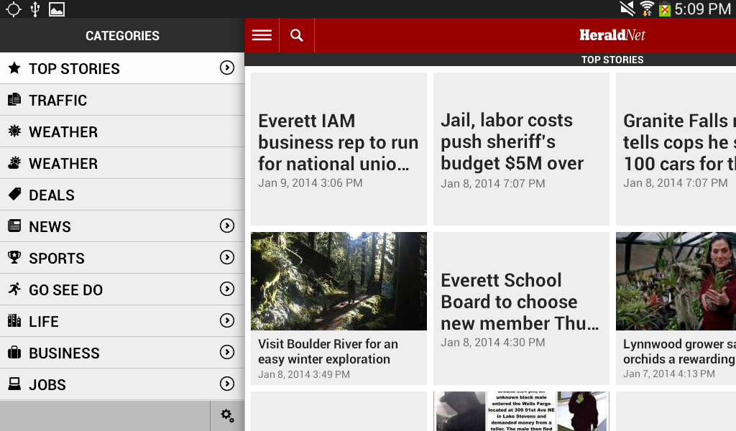Select the JOBS category label
Viewport: 736px width, 431px height.
(47, 384)
